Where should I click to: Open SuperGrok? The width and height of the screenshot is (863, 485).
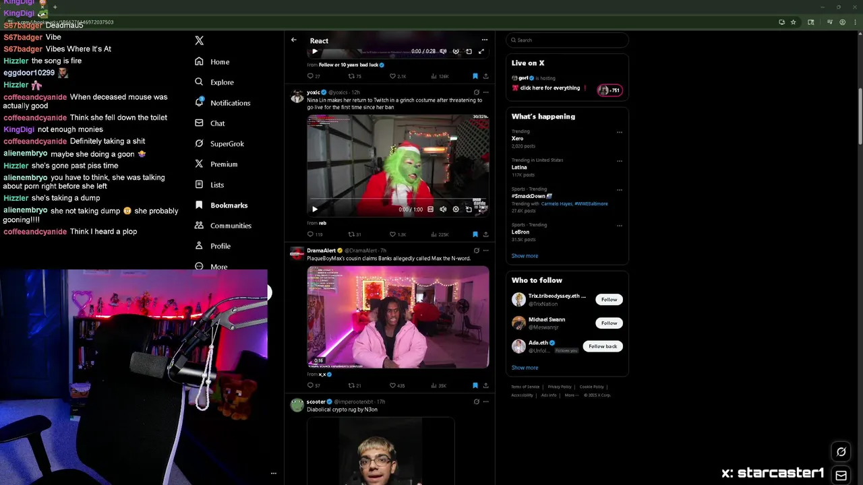click(219, 143)
